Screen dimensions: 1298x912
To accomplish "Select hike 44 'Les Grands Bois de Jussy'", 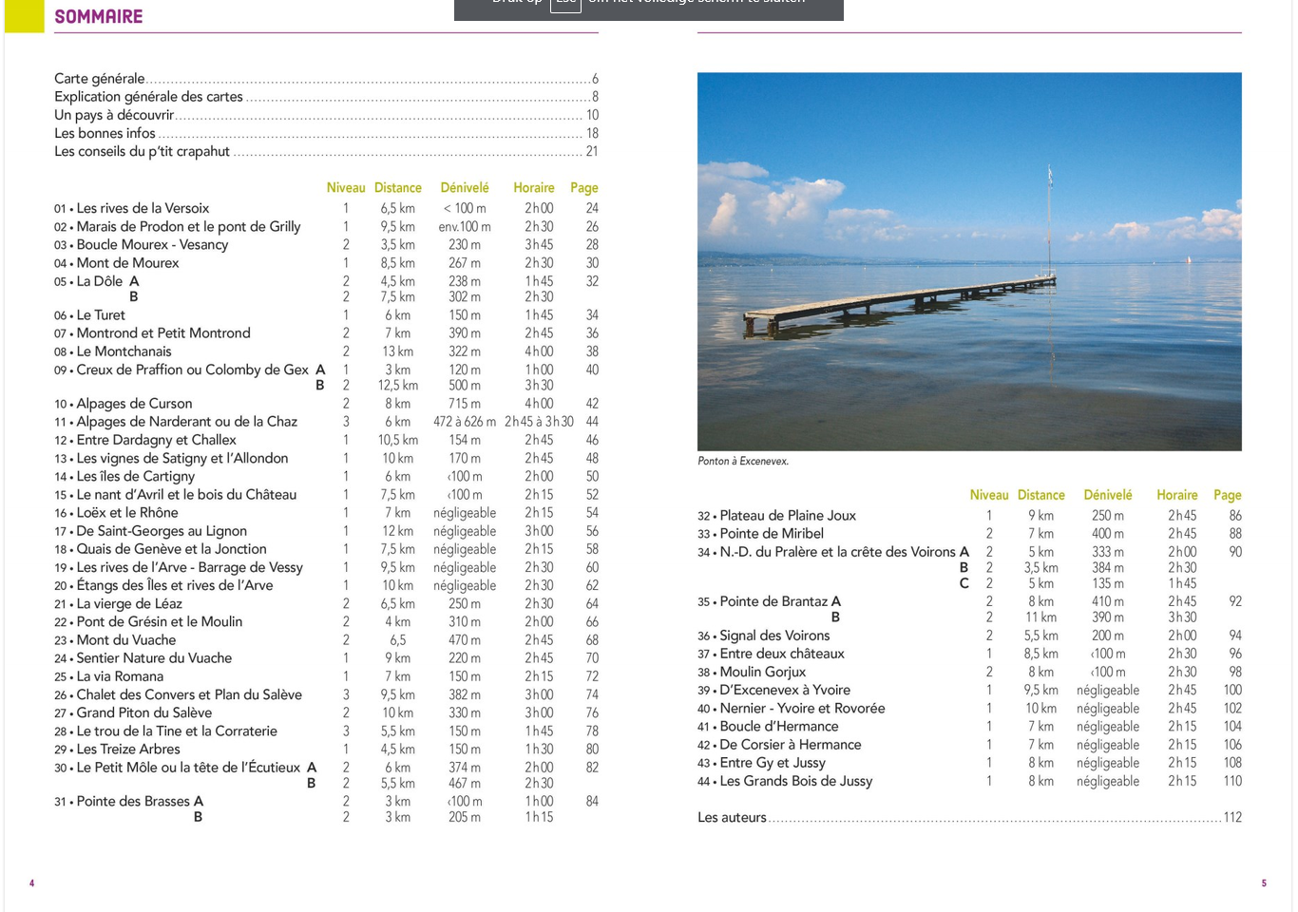I will (795, 781).
